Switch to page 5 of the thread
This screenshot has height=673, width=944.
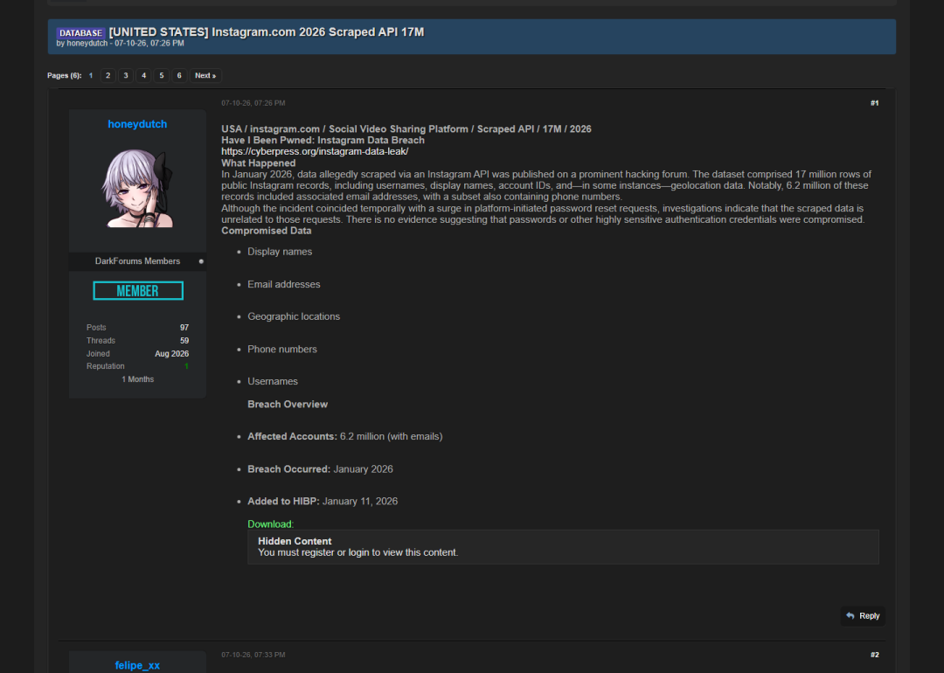pos(162,76)
